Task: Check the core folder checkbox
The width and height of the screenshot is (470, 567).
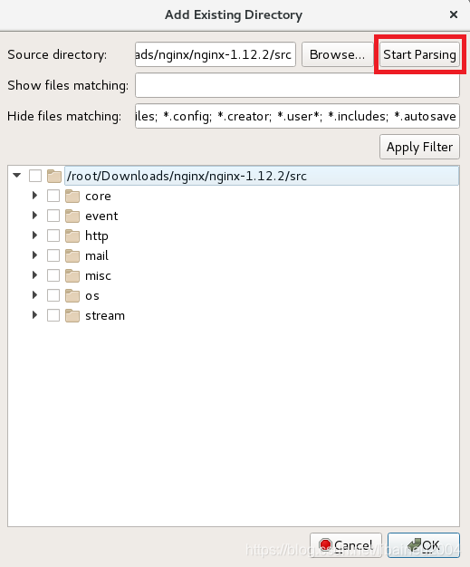Action: tap(53, 196)
